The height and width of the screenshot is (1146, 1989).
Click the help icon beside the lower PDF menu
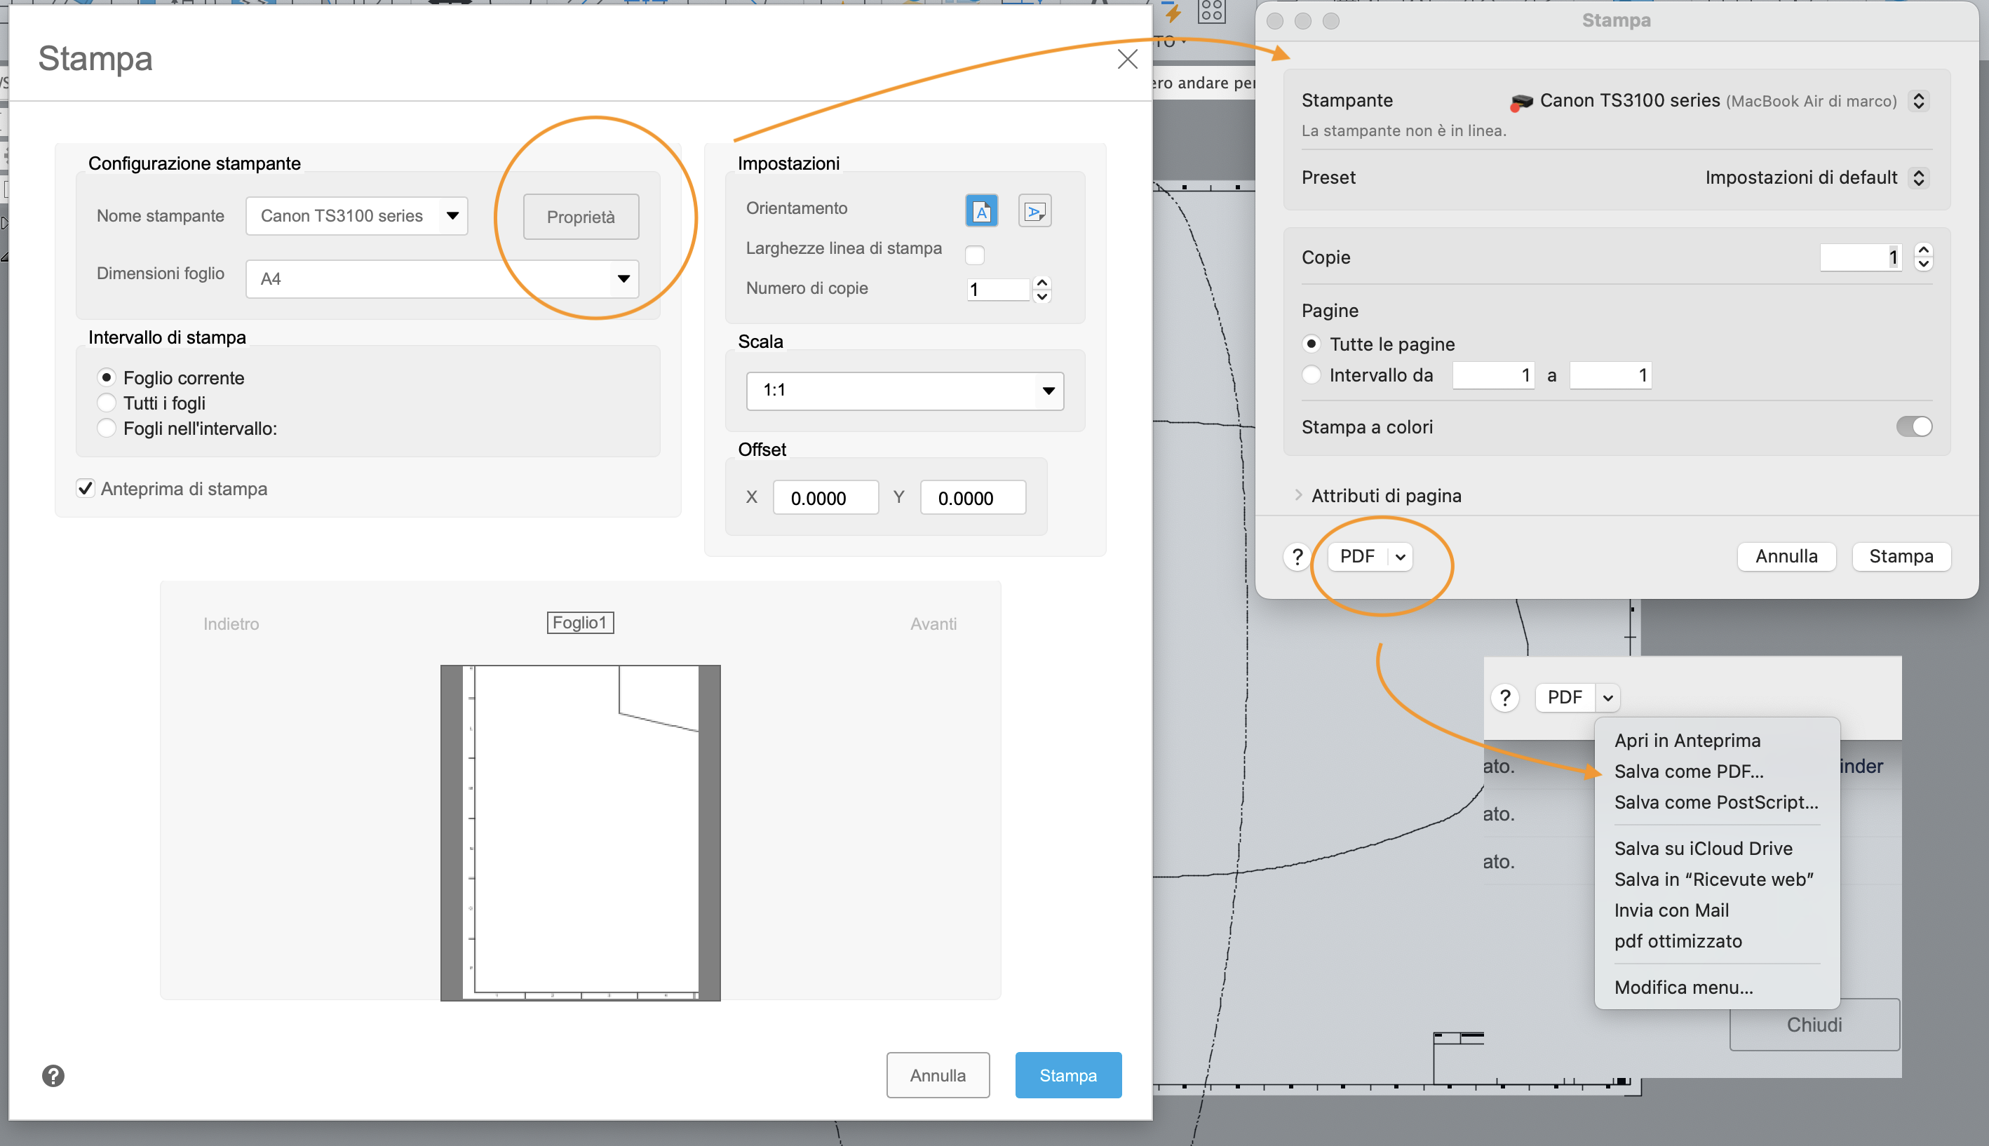tap(1506, 697)
